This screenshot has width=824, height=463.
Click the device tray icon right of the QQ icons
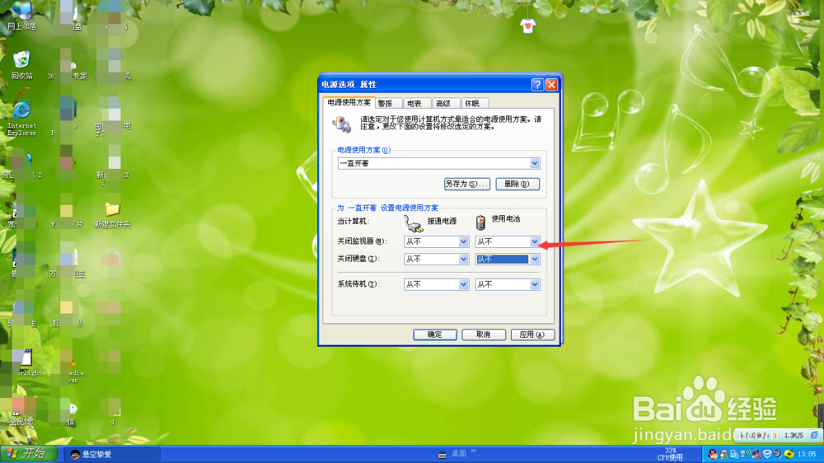735,454
